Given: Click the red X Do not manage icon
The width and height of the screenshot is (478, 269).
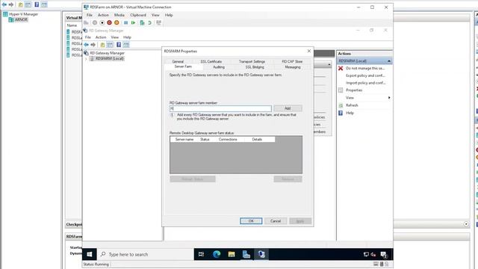Looking at the screenshot, I should [x=341, y=68].
